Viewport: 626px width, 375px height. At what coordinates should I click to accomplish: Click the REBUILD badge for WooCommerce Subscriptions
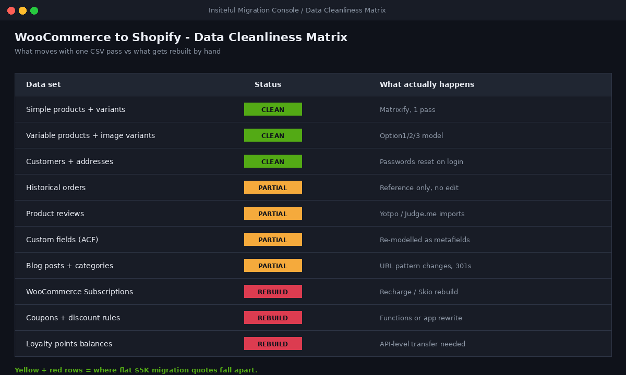point(273,292)
